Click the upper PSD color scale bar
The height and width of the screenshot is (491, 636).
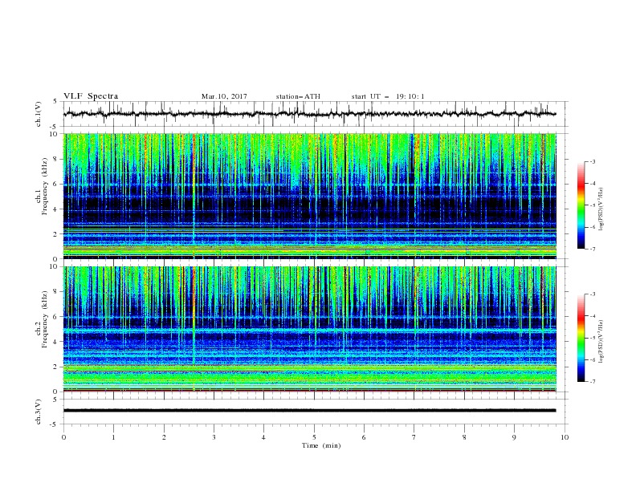point(581,205)
